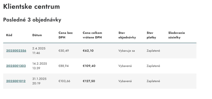Click the date 14.2.2025 13:39
212x99 pixels.
point(39,66)
